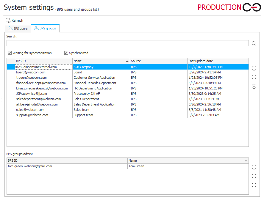Viewport: 264px width, 200px height.
Task: Click Sales team name cell
Action: click(x=101, y=110)
